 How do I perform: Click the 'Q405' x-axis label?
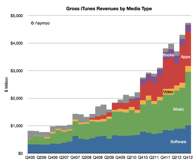tap(30, 157)
